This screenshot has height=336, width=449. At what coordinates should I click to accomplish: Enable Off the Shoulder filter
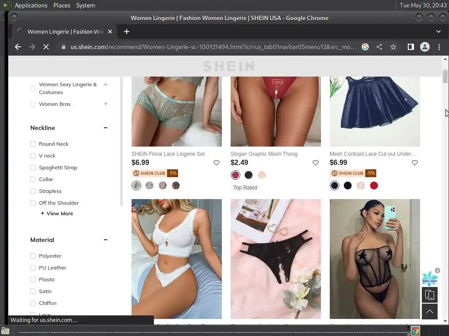pyautogui.click(x=33, y=203)
